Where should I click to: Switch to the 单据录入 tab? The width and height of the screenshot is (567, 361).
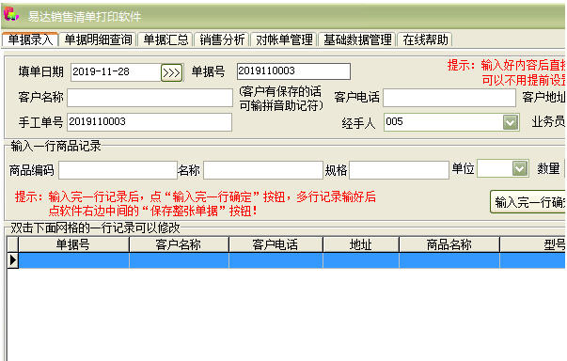(30, 39)
